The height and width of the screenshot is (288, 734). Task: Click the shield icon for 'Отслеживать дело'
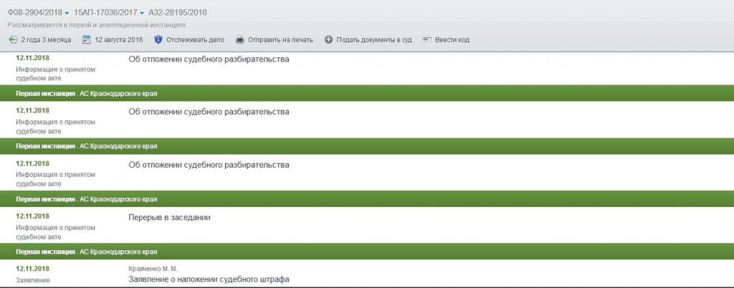click(158, 39)
